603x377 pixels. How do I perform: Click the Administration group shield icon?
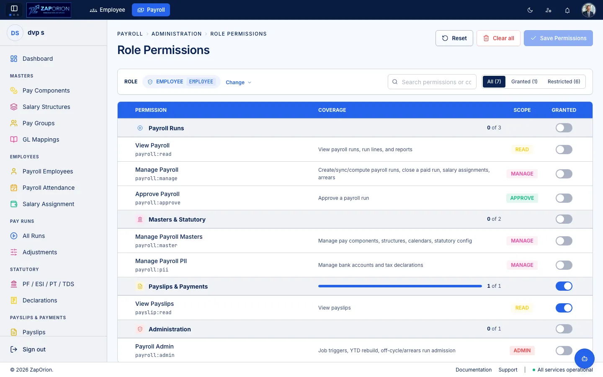click(x=140, y=329)
